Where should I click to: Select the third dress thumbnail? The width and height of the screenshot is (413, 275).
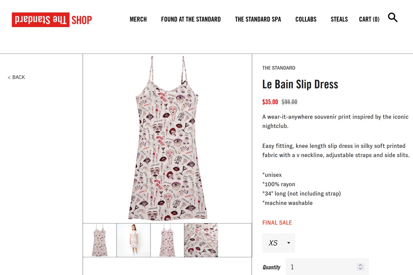[x=167, y=240]
